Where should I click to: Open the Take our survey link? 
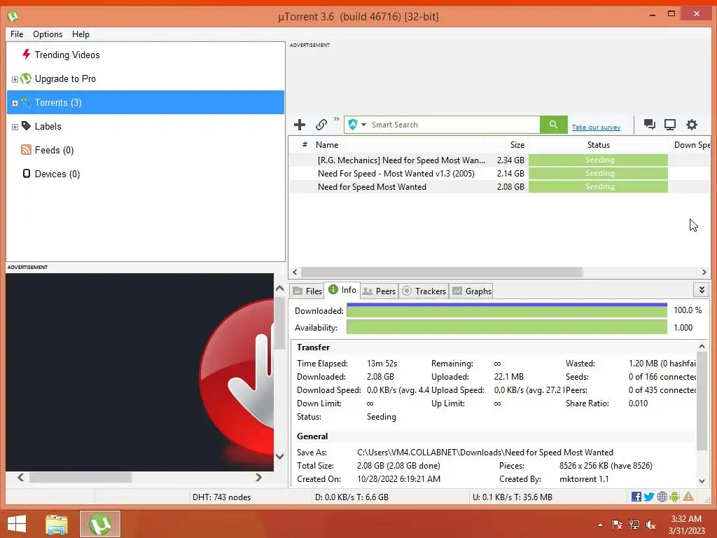coord(596,127)
